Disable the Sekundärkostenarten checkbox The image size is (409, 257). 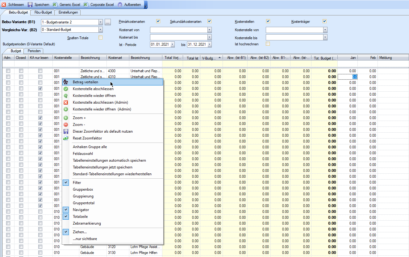click(x=210, y=21)
